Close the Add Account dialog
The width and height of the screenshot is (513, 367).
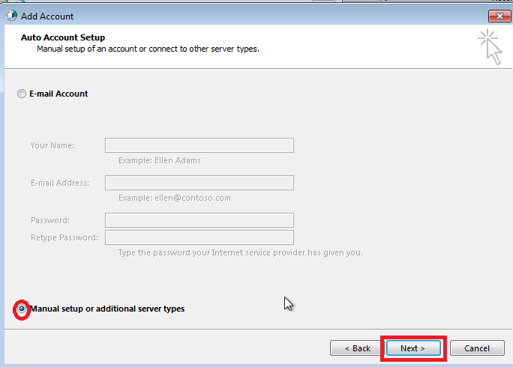pos(499,16)
